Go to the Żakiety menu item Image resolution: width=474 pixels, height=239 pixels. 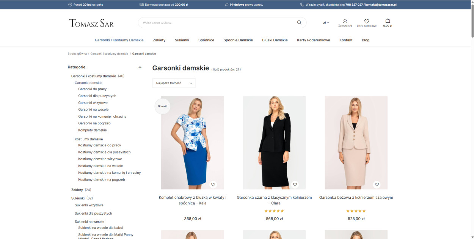[159, 40]
